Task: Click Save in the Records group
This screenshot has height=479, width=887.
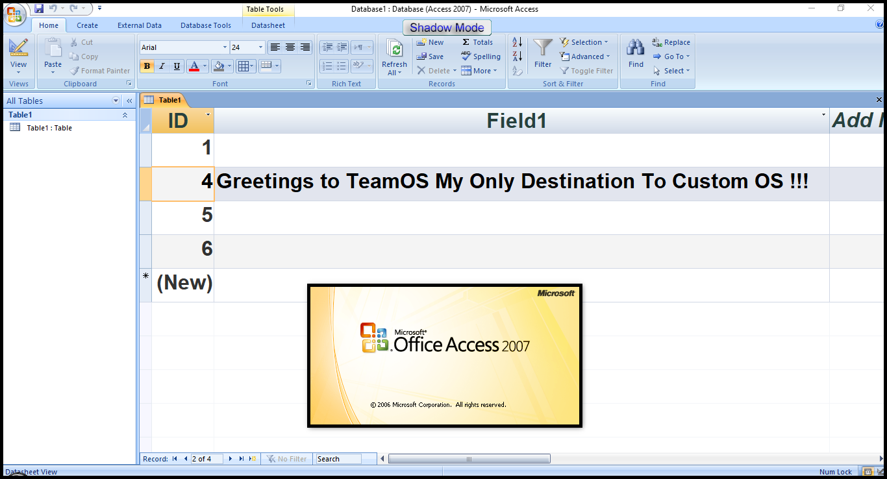Action: coord(431,56)
